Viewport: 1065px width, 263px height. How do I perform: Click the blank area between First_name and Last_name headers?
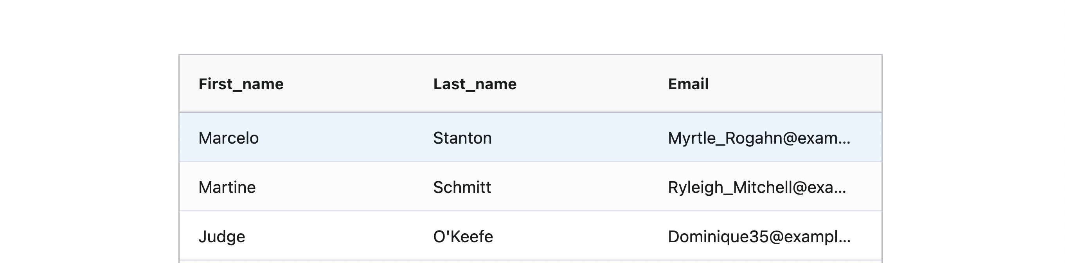point(358,84)
